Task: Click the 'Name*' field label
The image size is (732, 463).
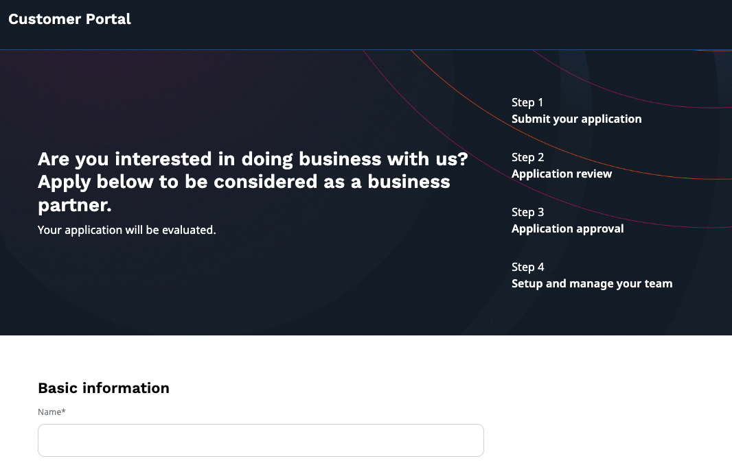Action: point(52,412)
